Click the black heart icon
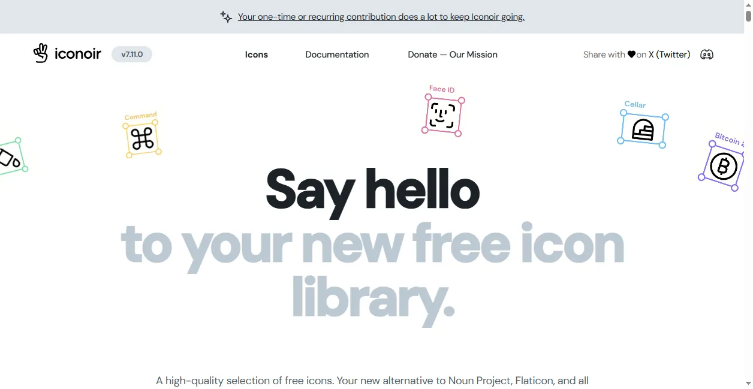Viewport: 753px width, 389px height. click(x=631, y=55)
